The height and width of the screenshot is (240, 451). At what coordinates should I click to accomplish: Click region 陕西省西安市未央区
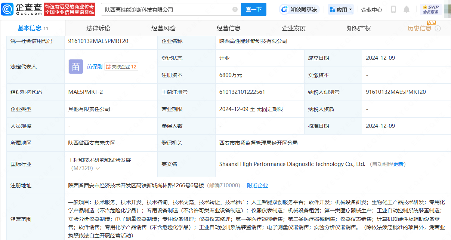[92, 143]
